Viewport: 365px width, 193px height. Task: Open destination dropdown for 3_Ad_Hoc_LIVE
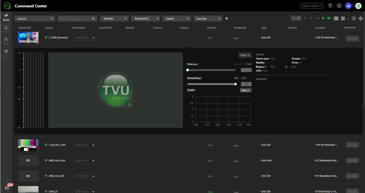84,145
